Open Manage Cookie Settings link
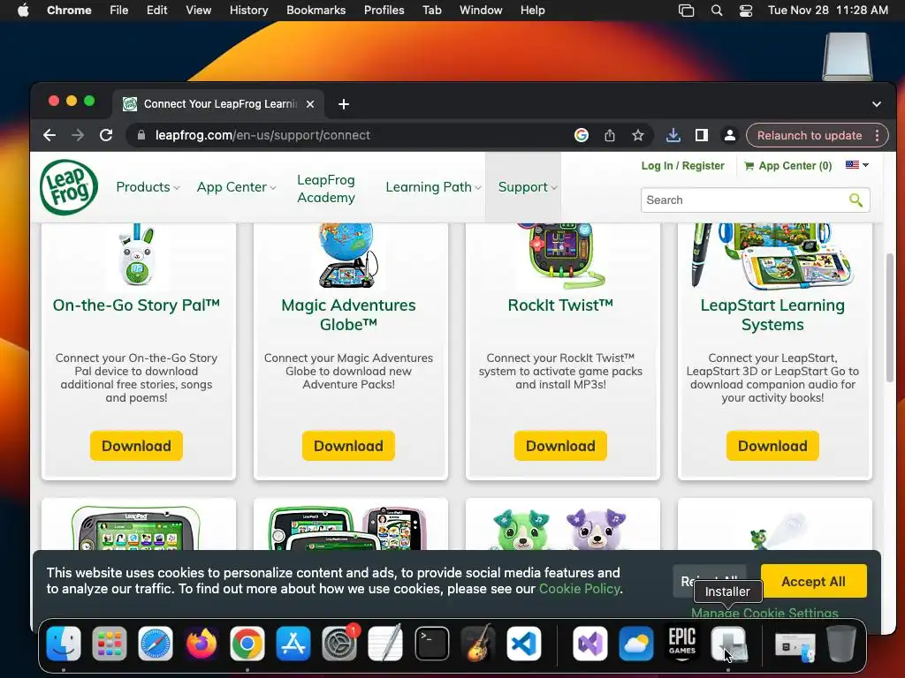The width and height of the screenshot is (905, 678). [x=764, y=613]
